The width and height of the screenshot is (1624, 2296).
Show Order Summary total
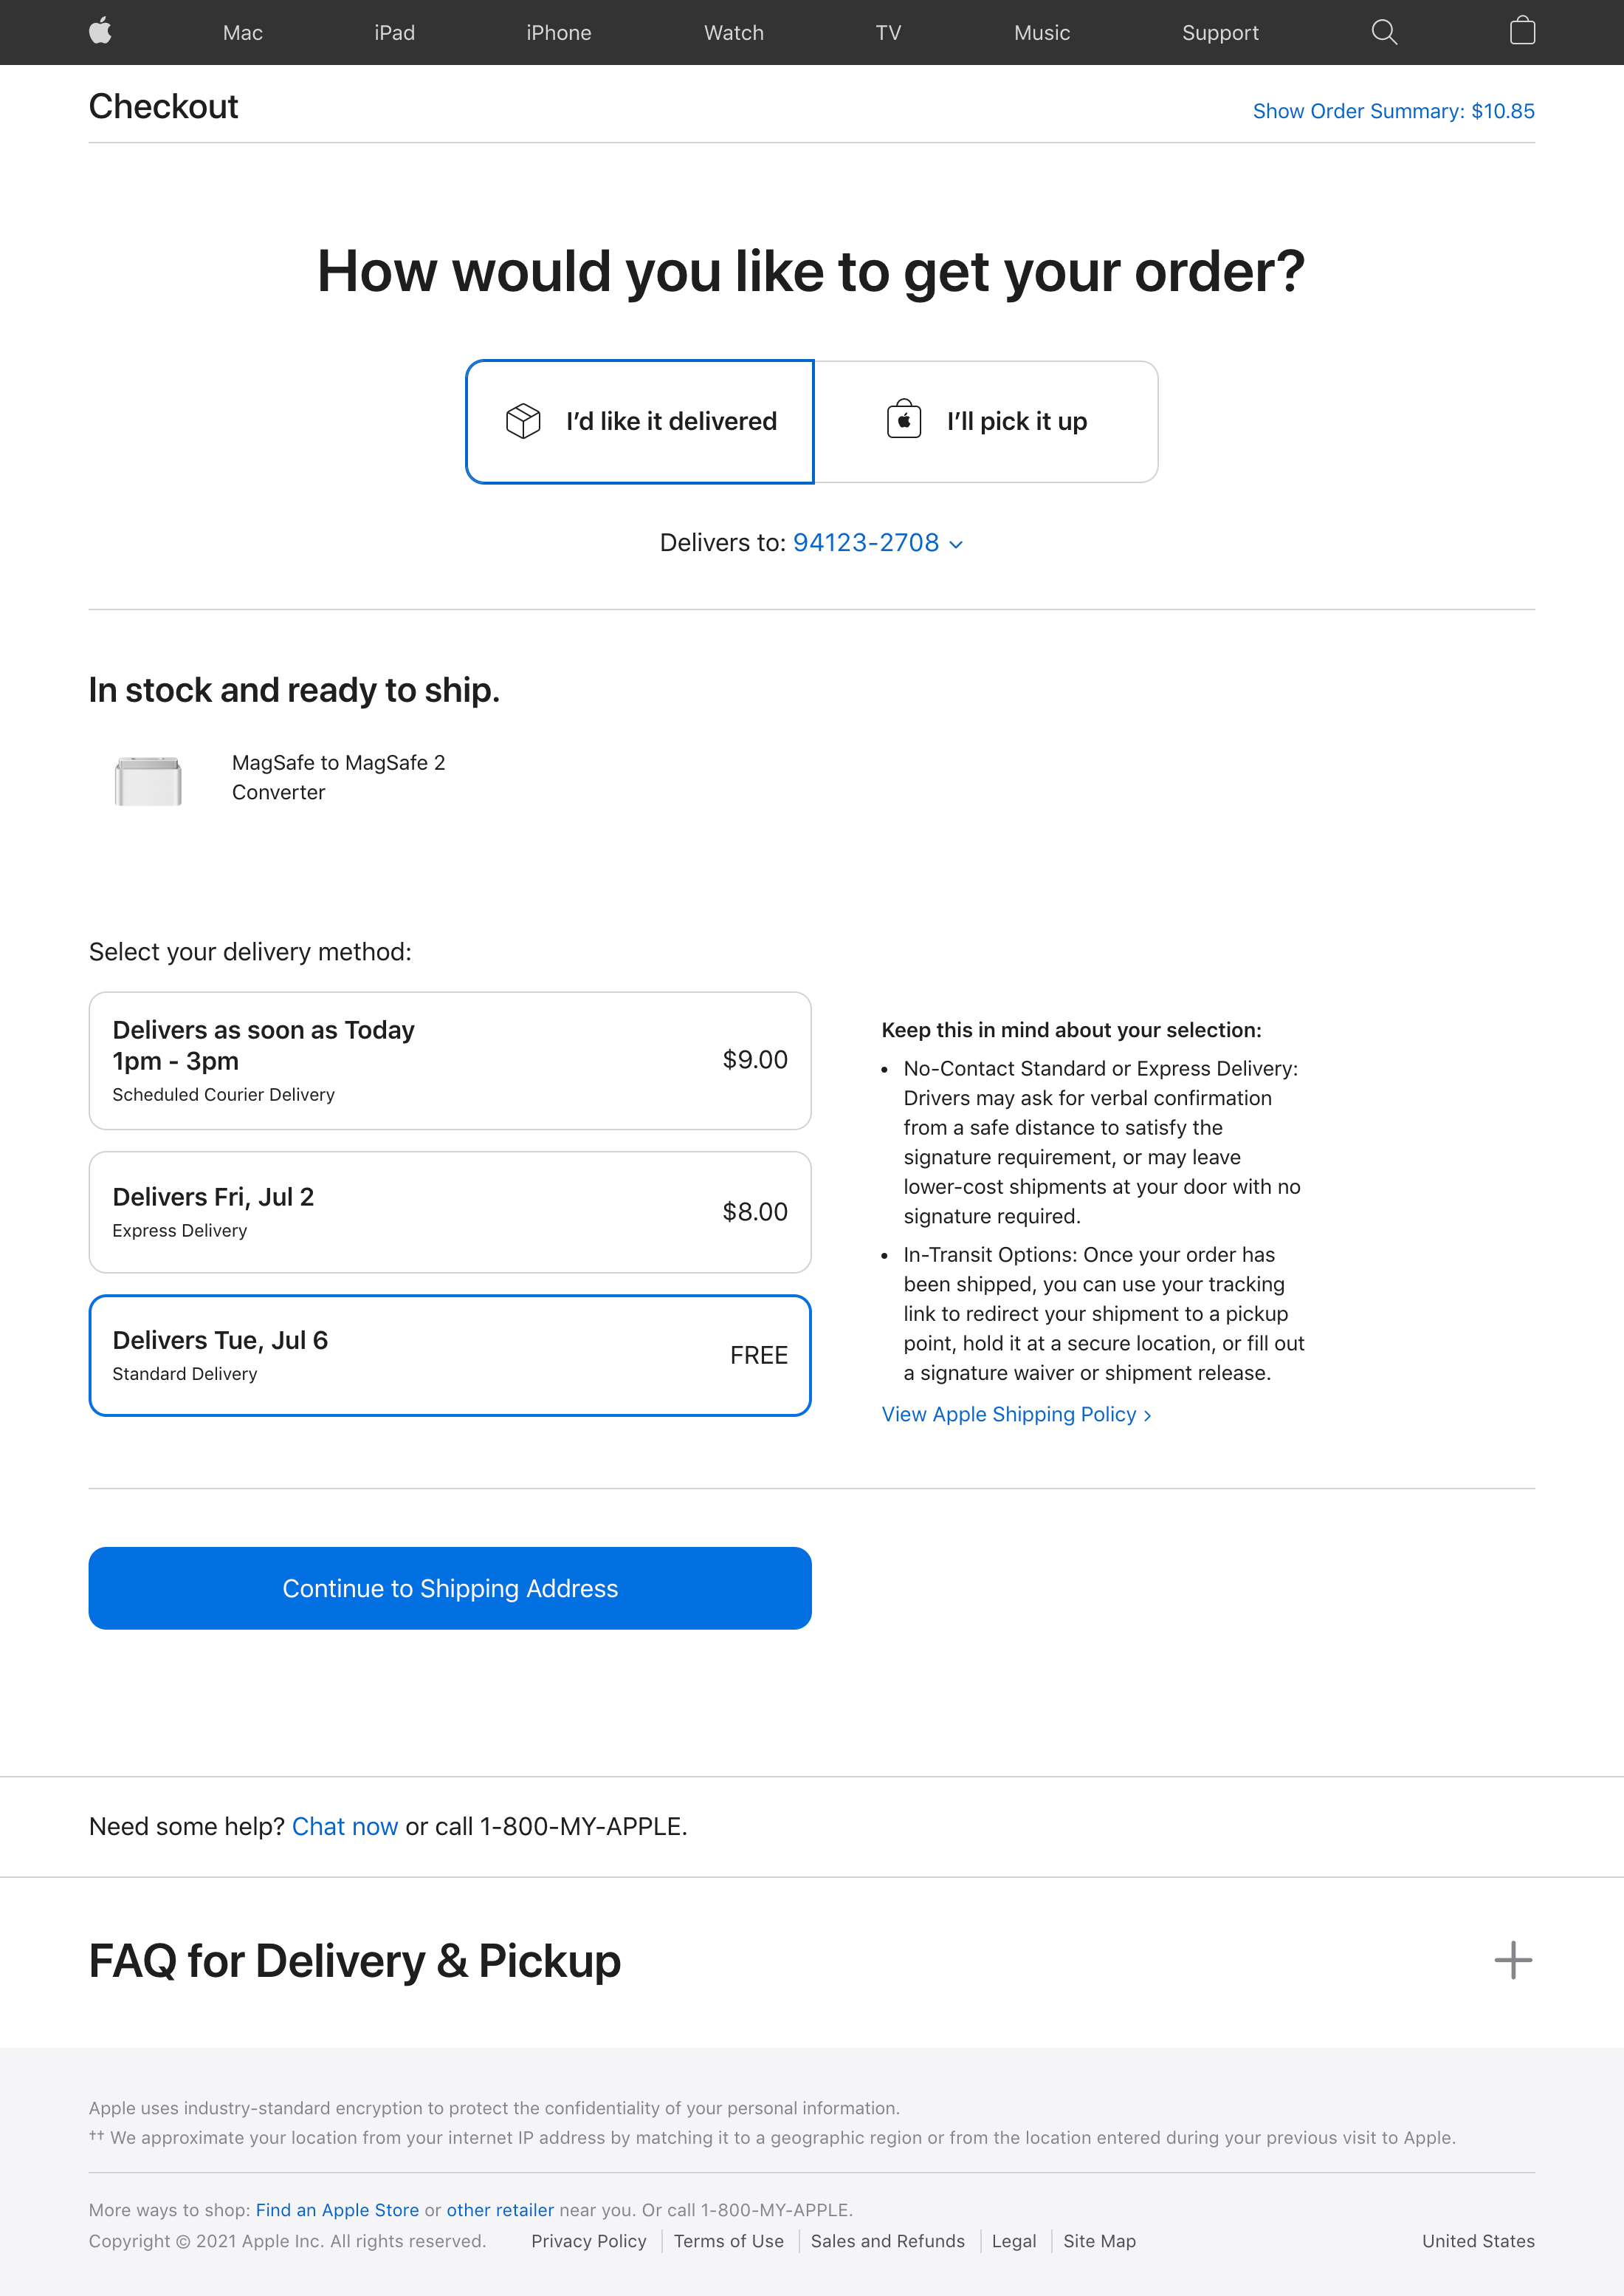tap(1393, 111)
